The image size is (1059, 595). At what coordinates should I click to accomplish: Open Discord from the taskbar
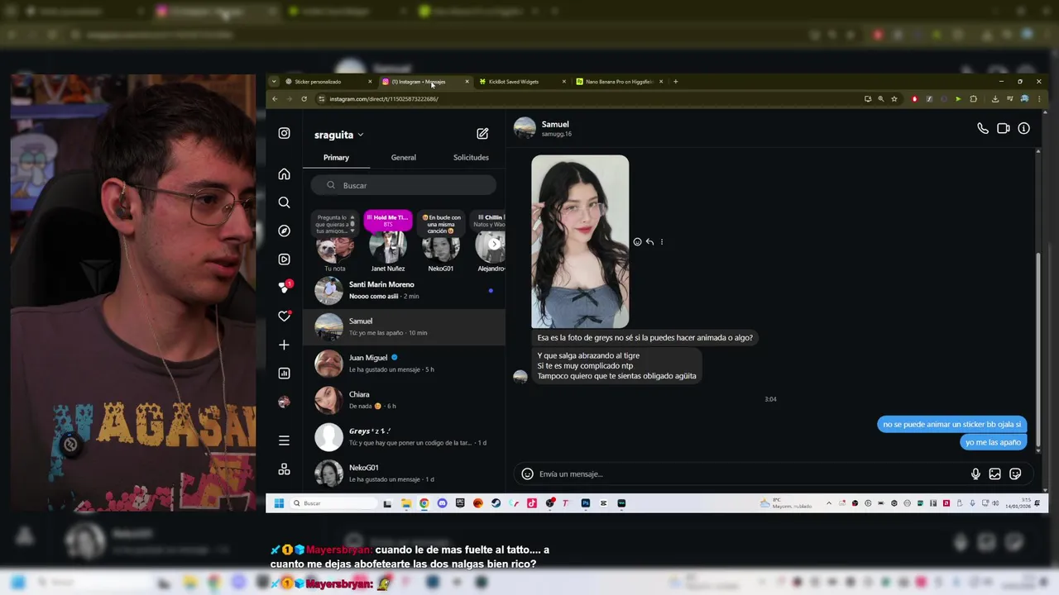[x=442, y=503]
